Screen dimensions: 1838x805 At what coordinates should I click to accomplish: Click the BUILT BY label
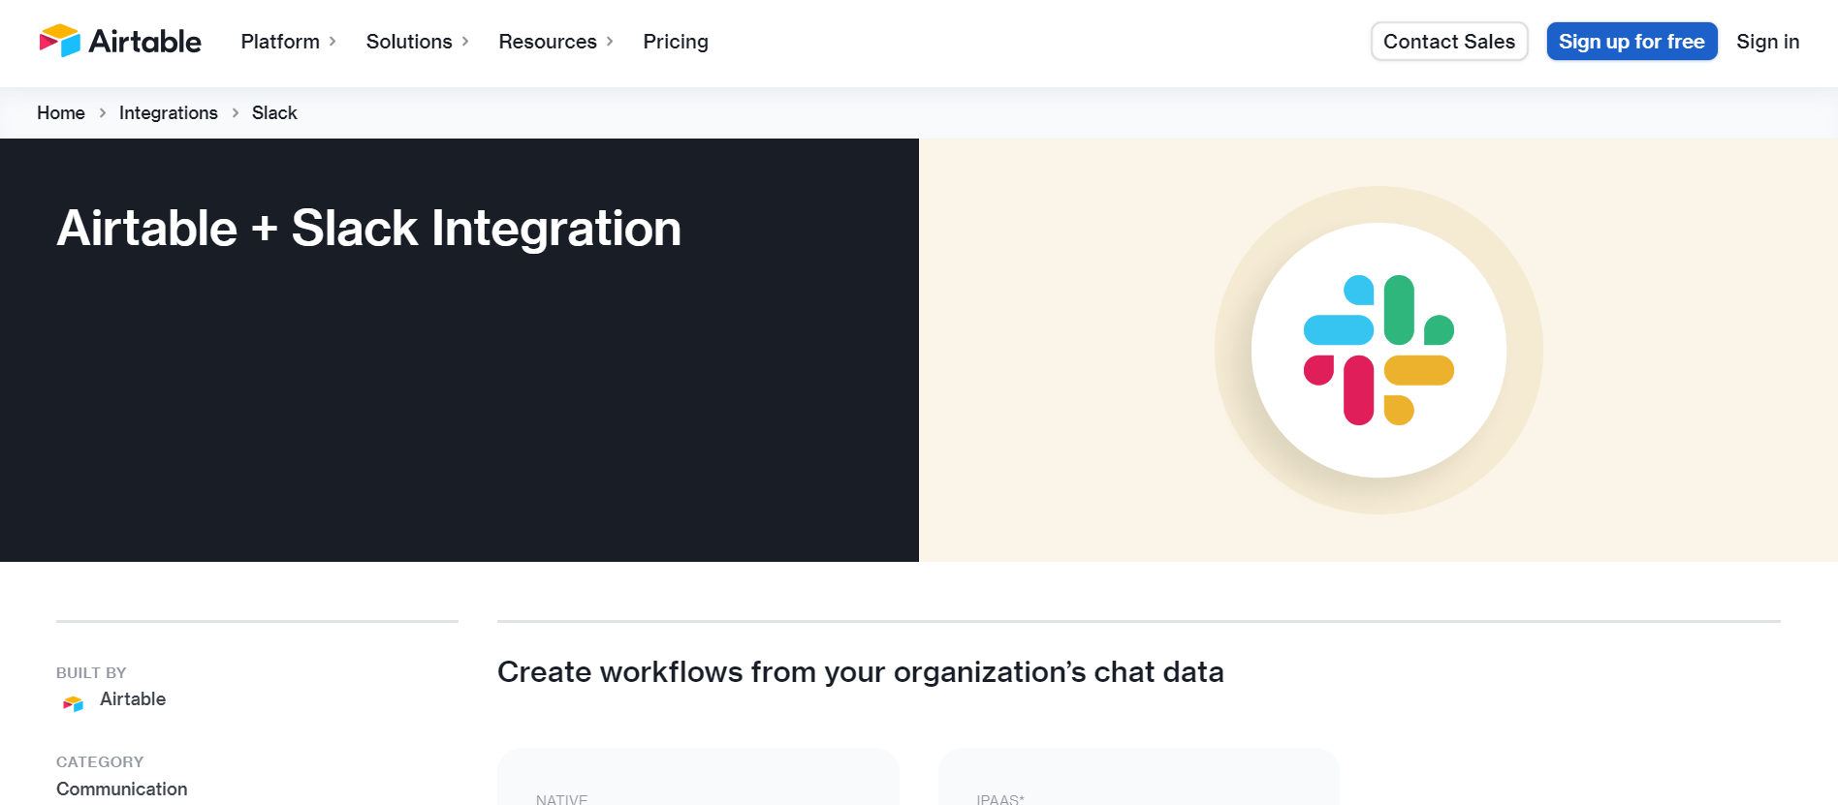pyautogui.click(x=91, y=673)
